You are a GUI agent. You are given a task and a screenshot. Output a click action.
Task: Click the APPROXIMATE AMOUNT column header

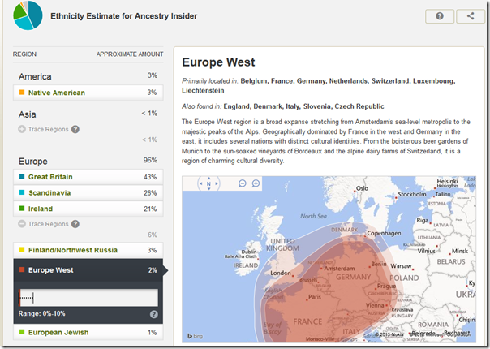[130, 54]
